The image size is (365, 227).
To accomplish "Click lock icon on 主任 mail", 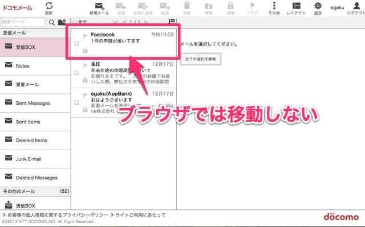I will click(x=85, y=80).
